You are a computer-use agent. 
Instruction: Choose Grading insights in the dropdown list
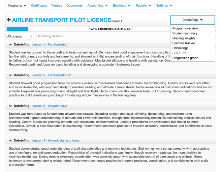pyautogui.click(x=184, y=38)
